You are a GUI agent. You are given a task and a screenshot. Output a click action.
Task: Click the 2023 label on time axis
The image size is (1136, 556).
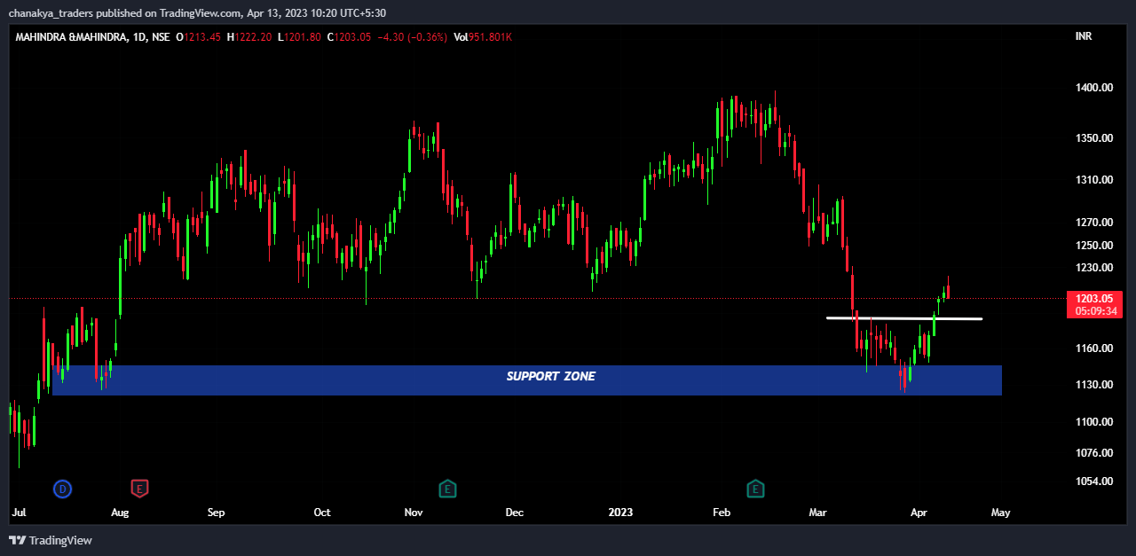pos(620,513)
